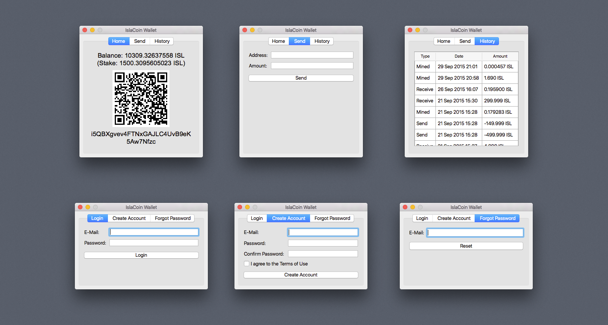This screenshot has width=608, height=325.
Task: Select the Send row with -149.999 ISL
Action: 466,123
